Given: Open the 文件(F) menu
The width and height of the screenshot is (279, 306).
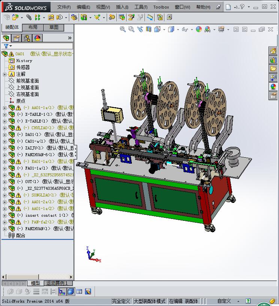Looking at the screenshot, I should click(x=64, y=7).
